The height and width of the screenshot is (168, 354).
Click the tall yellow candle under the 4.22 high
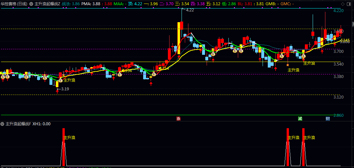tap(179, 38)
